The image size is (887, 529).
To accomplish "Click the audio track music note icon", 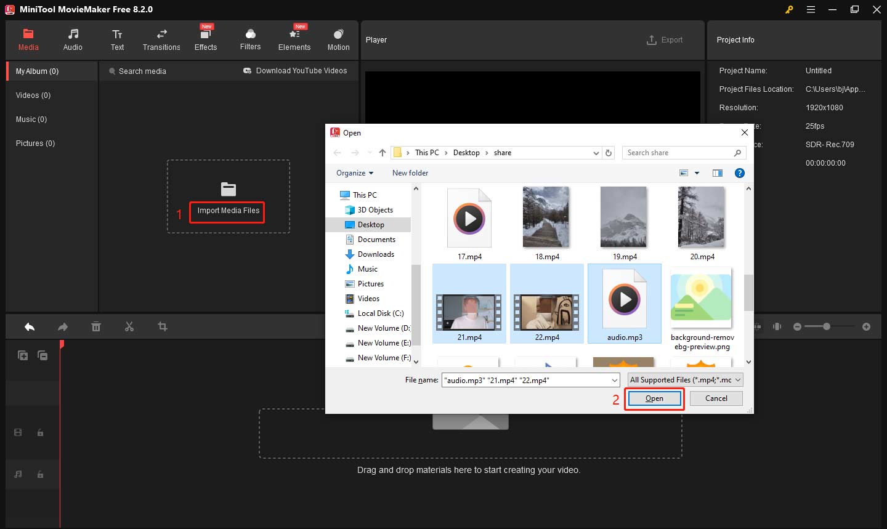I will coord(18,474).
